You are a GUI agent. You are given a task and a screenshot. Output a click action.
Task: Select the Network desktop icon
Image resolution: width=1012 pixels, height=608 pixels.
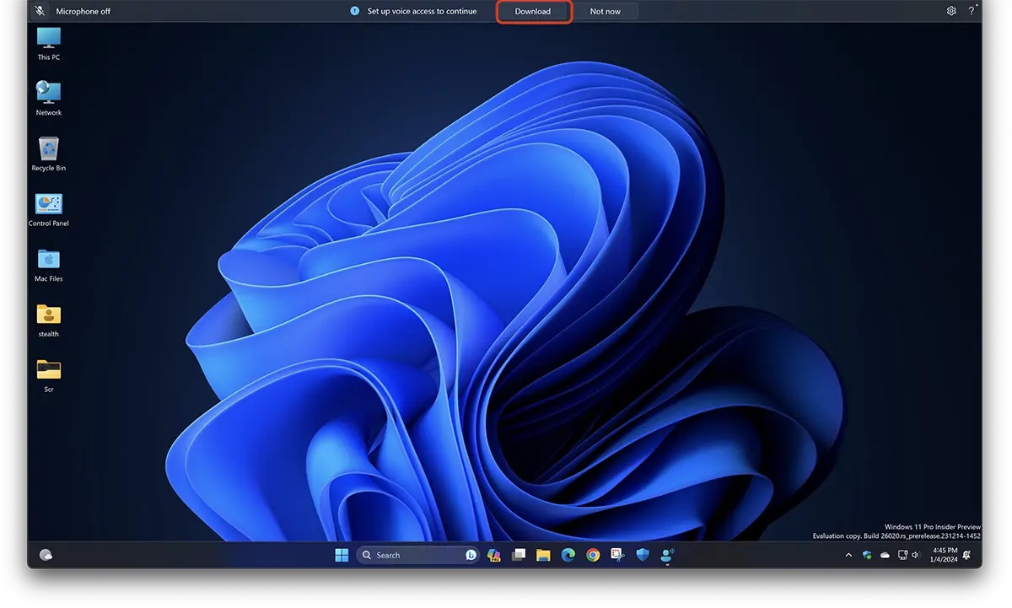pos(49,94)
